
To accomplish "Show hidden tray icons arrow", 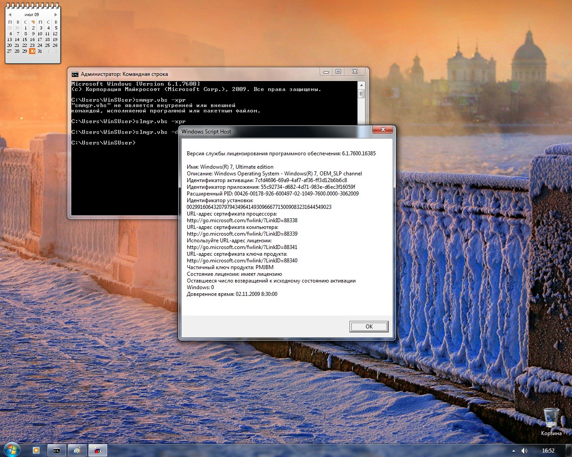I will coord(513,451).
